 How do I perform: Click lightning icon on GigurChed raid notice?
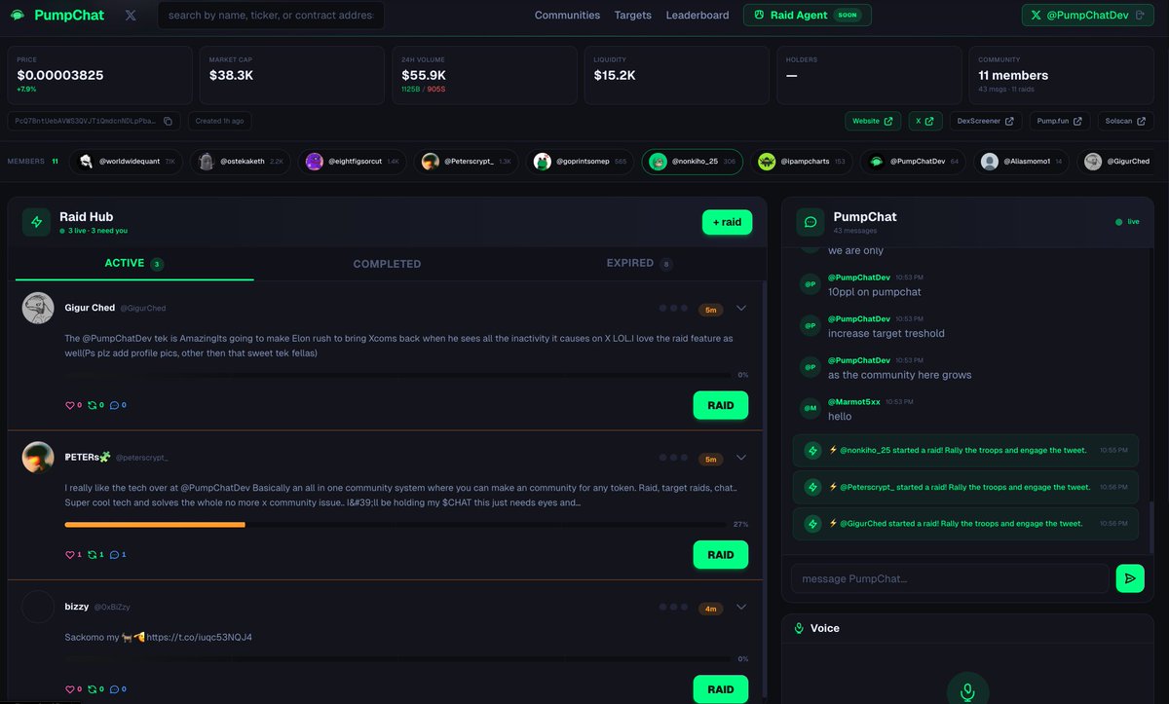tap(812, 524)
